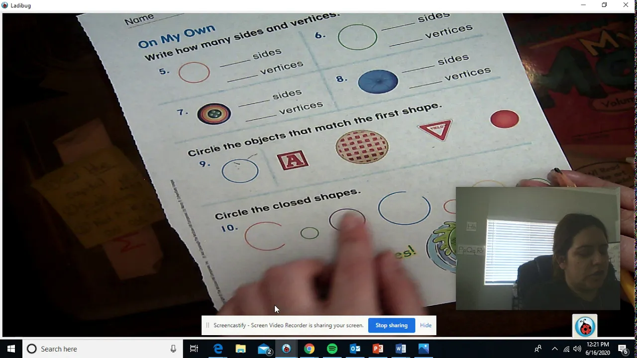Viewport: 637px width, 358px height.
Task: Open File Explorer from the taskbar
Action: pos(240,349)
